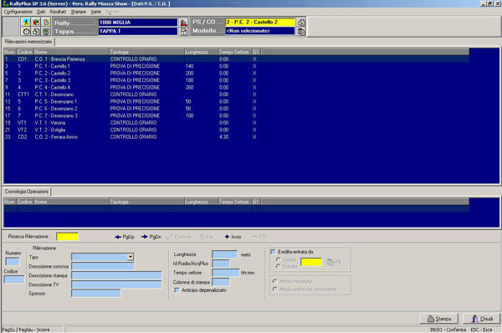This screenshot has height=333, width=502.
Task: Click the Numero input field
Action: pos(13,262)
